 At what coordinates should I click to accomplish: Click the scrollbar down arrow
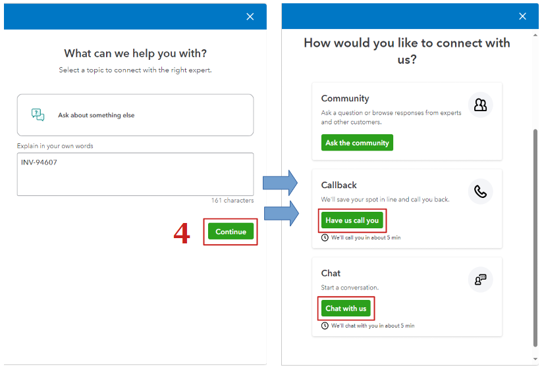pos(535,359)
